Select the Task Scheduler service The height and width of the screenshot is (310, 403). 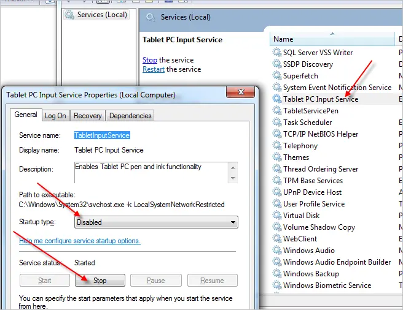[x=307, y=123]
